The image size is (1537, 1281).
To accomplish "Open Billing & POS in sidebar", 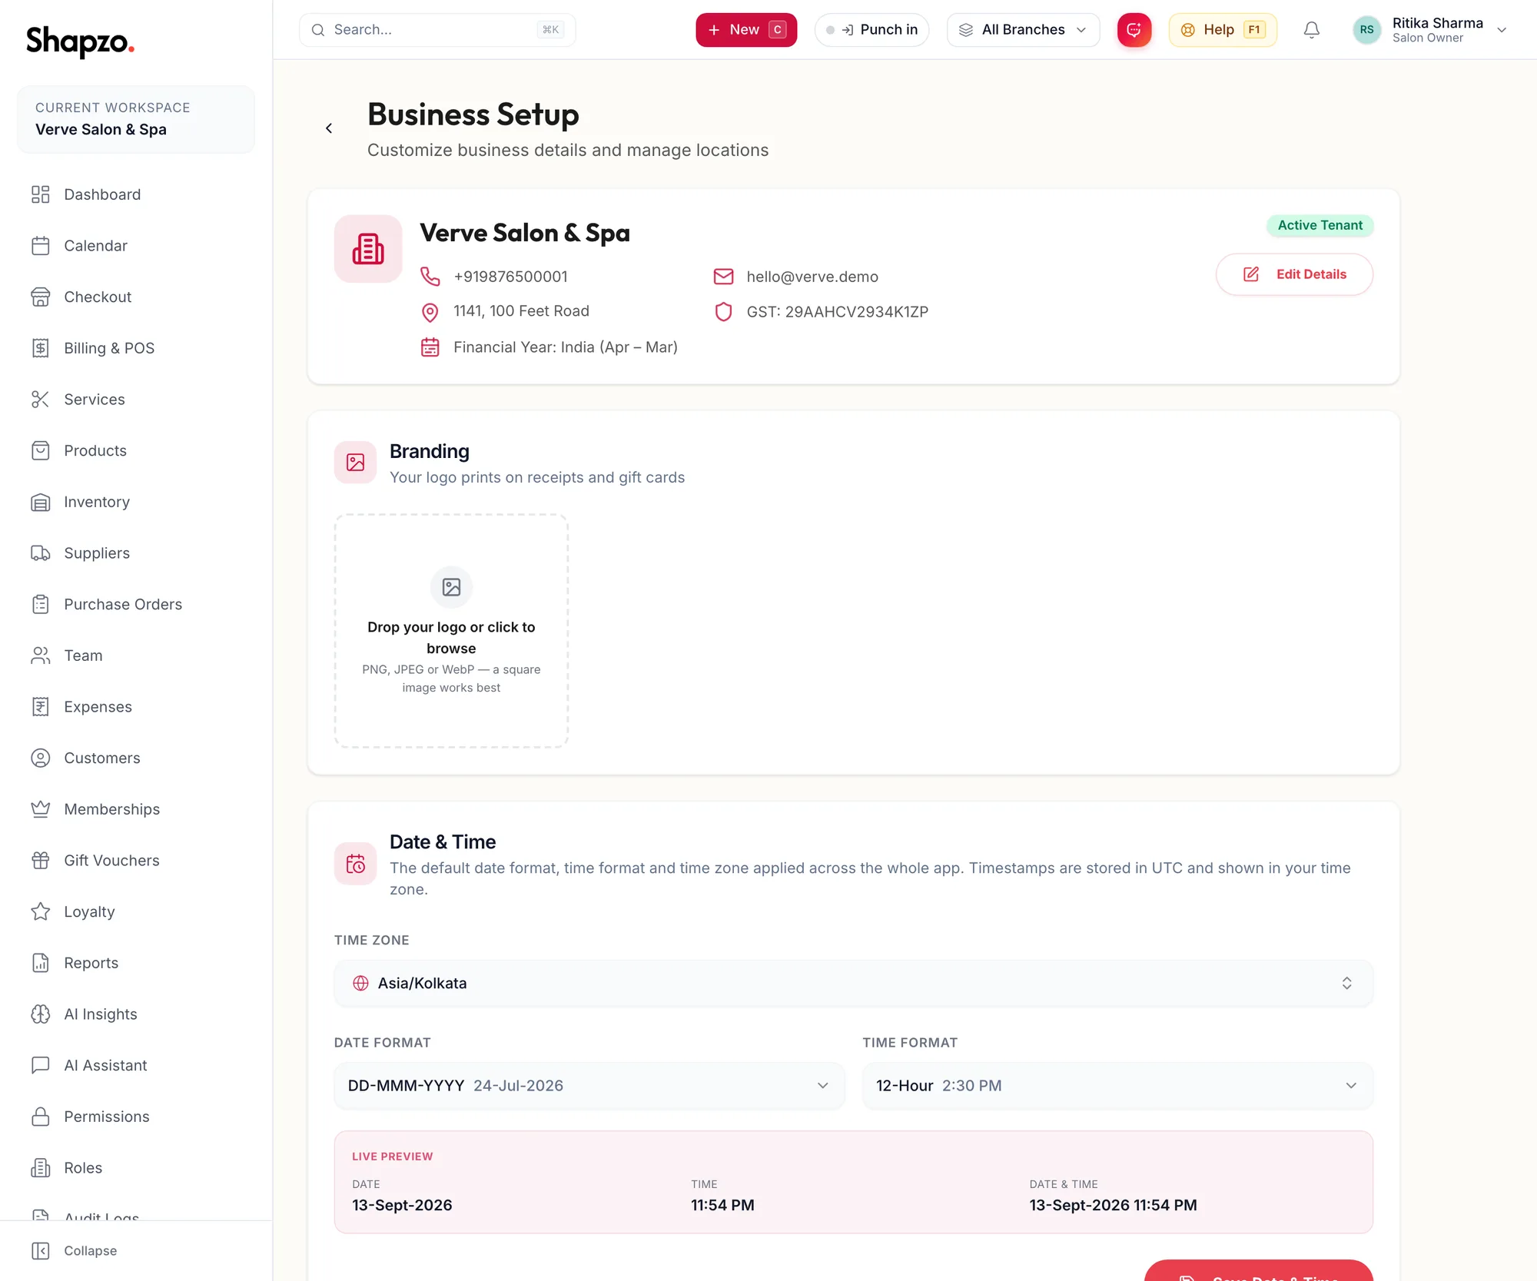I will pos(109,348).
